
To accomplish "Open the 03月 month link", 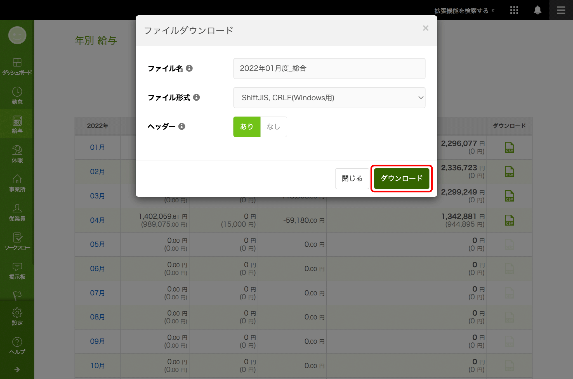I will (97, 196).
